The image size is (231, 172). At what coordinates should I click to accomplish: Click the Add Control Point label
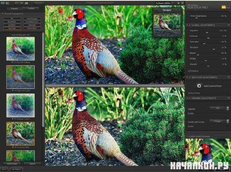pos(213,86)
